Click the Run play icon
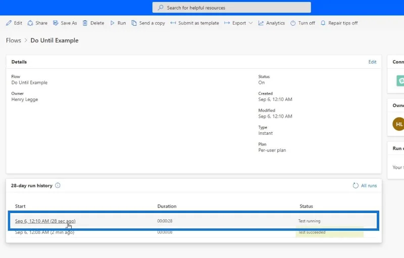Screen dimensions: 404x258 [x=112, y=23]
